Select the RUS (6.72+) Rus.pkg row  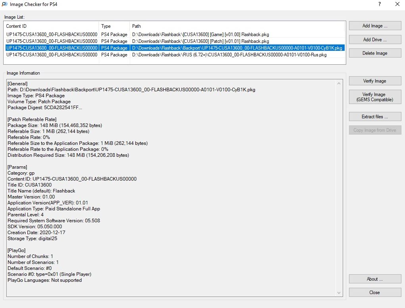(x=175, y=55)
